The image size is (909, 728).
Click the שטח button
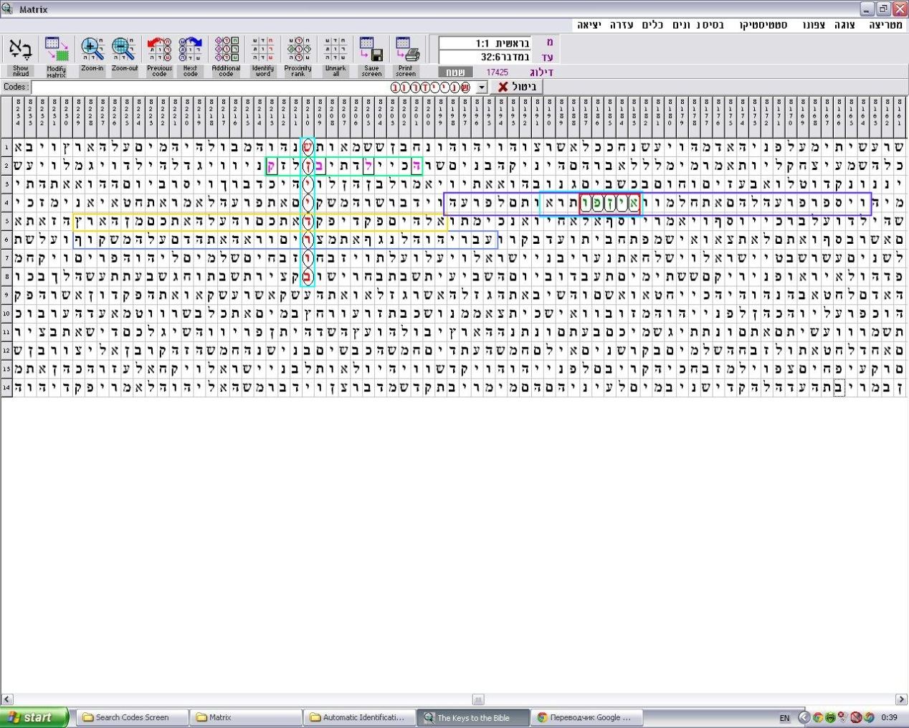(454, 72)
